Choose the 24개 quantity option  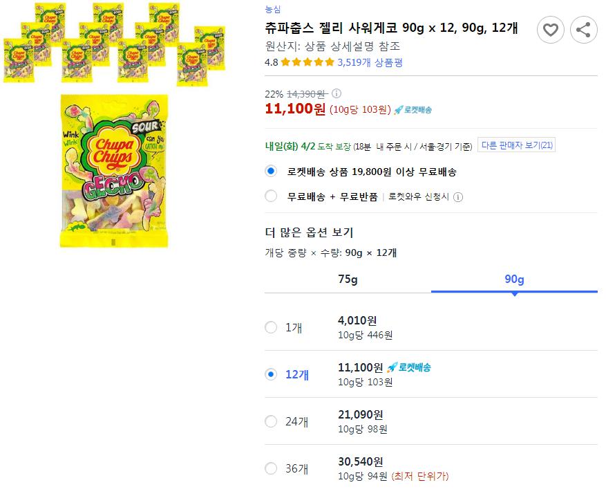pos(271,421)
